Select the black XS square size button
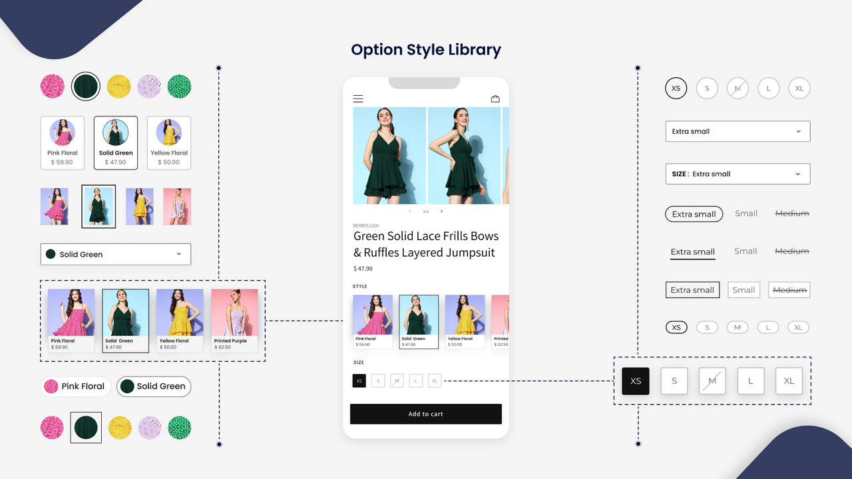The image size is (852, 479). 635,381
